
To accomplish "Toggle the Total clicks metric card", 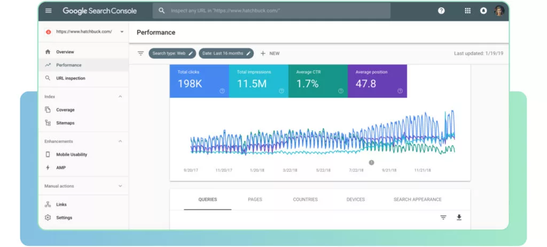I will (x=200, y=81).
